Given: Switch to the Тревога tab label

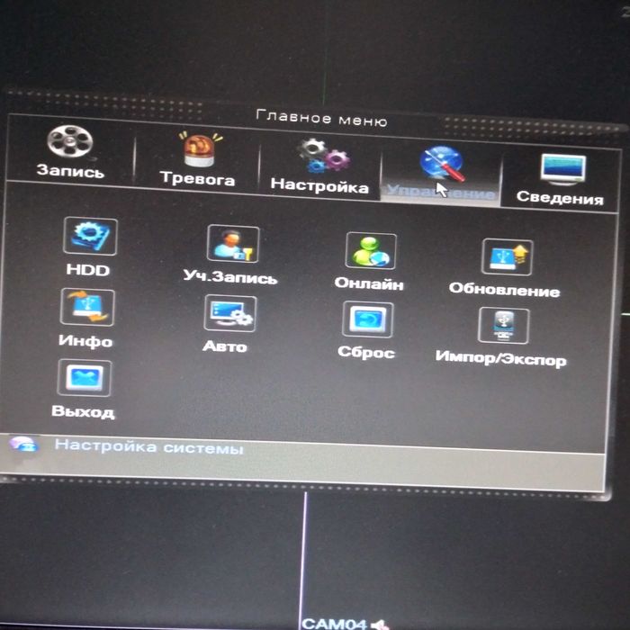Looking at the screenshot, I should click(197, 178).
